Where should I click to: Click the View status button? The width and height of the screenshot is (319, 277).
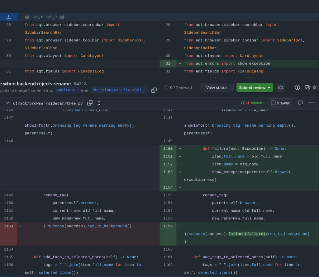coord(217,87)
